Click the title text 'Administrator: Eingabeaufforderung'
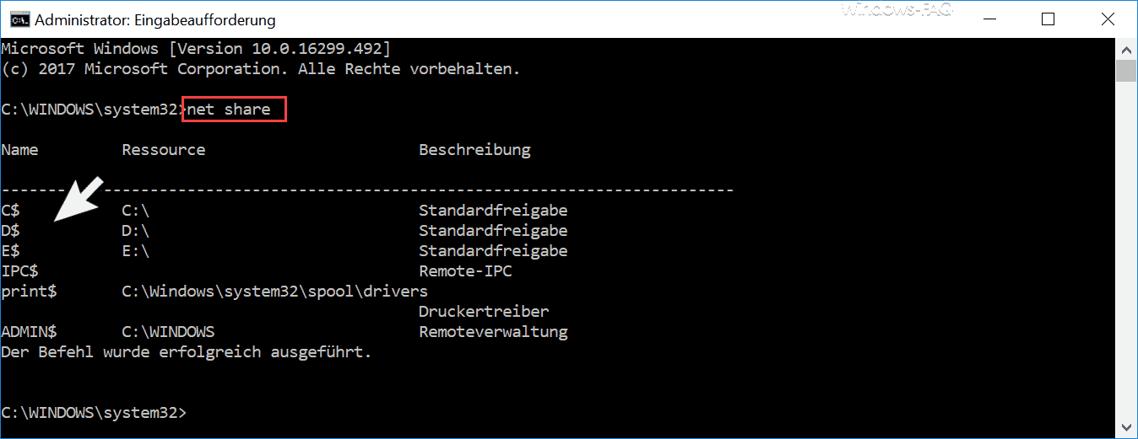 click(x=155, y=19)
